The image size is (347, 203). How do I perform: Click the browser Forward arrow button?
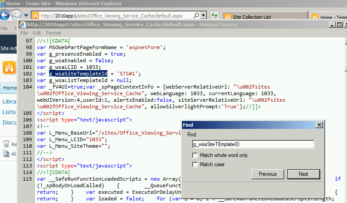click(17, 15)
